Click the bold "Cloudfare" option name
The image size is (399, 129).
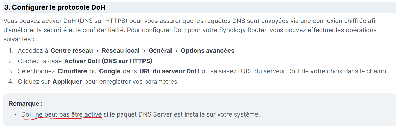[x=72, y=71]
